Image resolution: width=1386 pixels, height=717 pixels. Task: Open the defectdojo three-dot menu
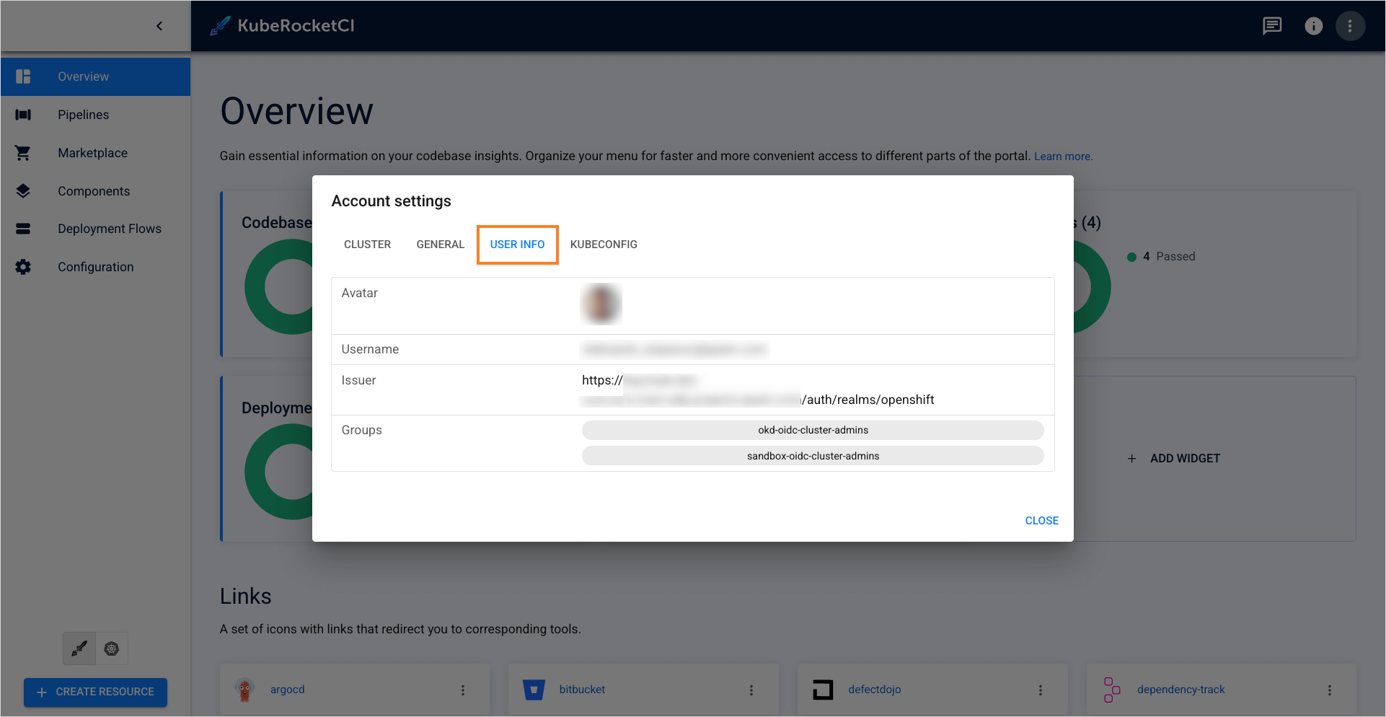tap(1041, 690)
